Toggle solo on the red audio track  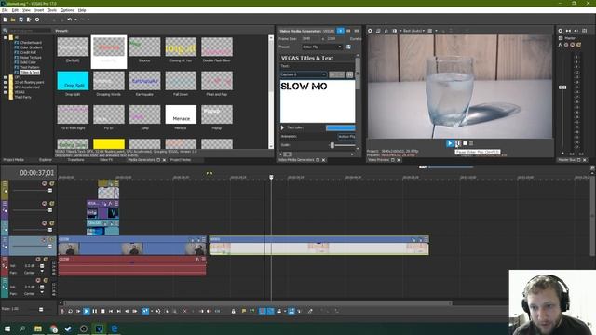(46, 260)
